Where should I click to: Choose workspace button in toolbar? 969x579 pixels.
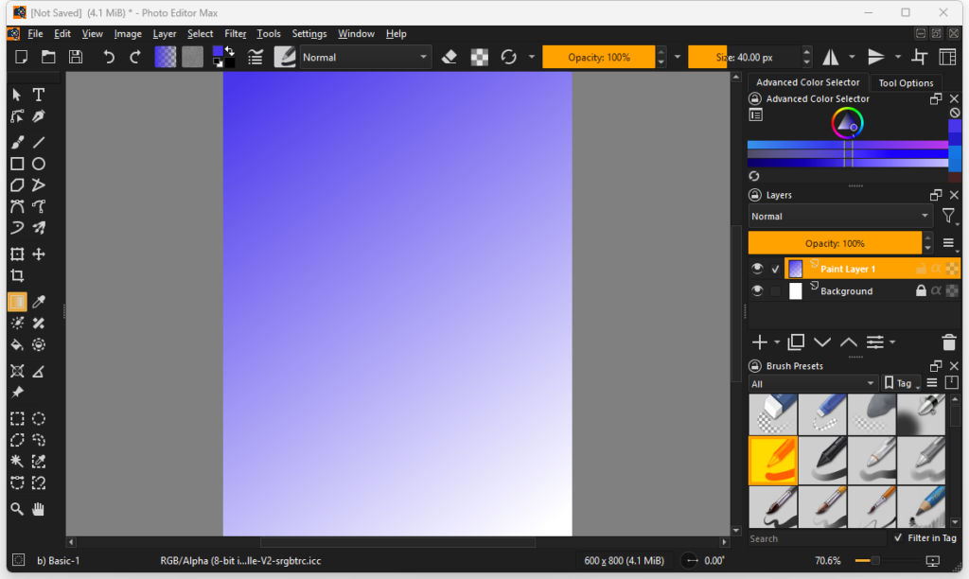947,58
